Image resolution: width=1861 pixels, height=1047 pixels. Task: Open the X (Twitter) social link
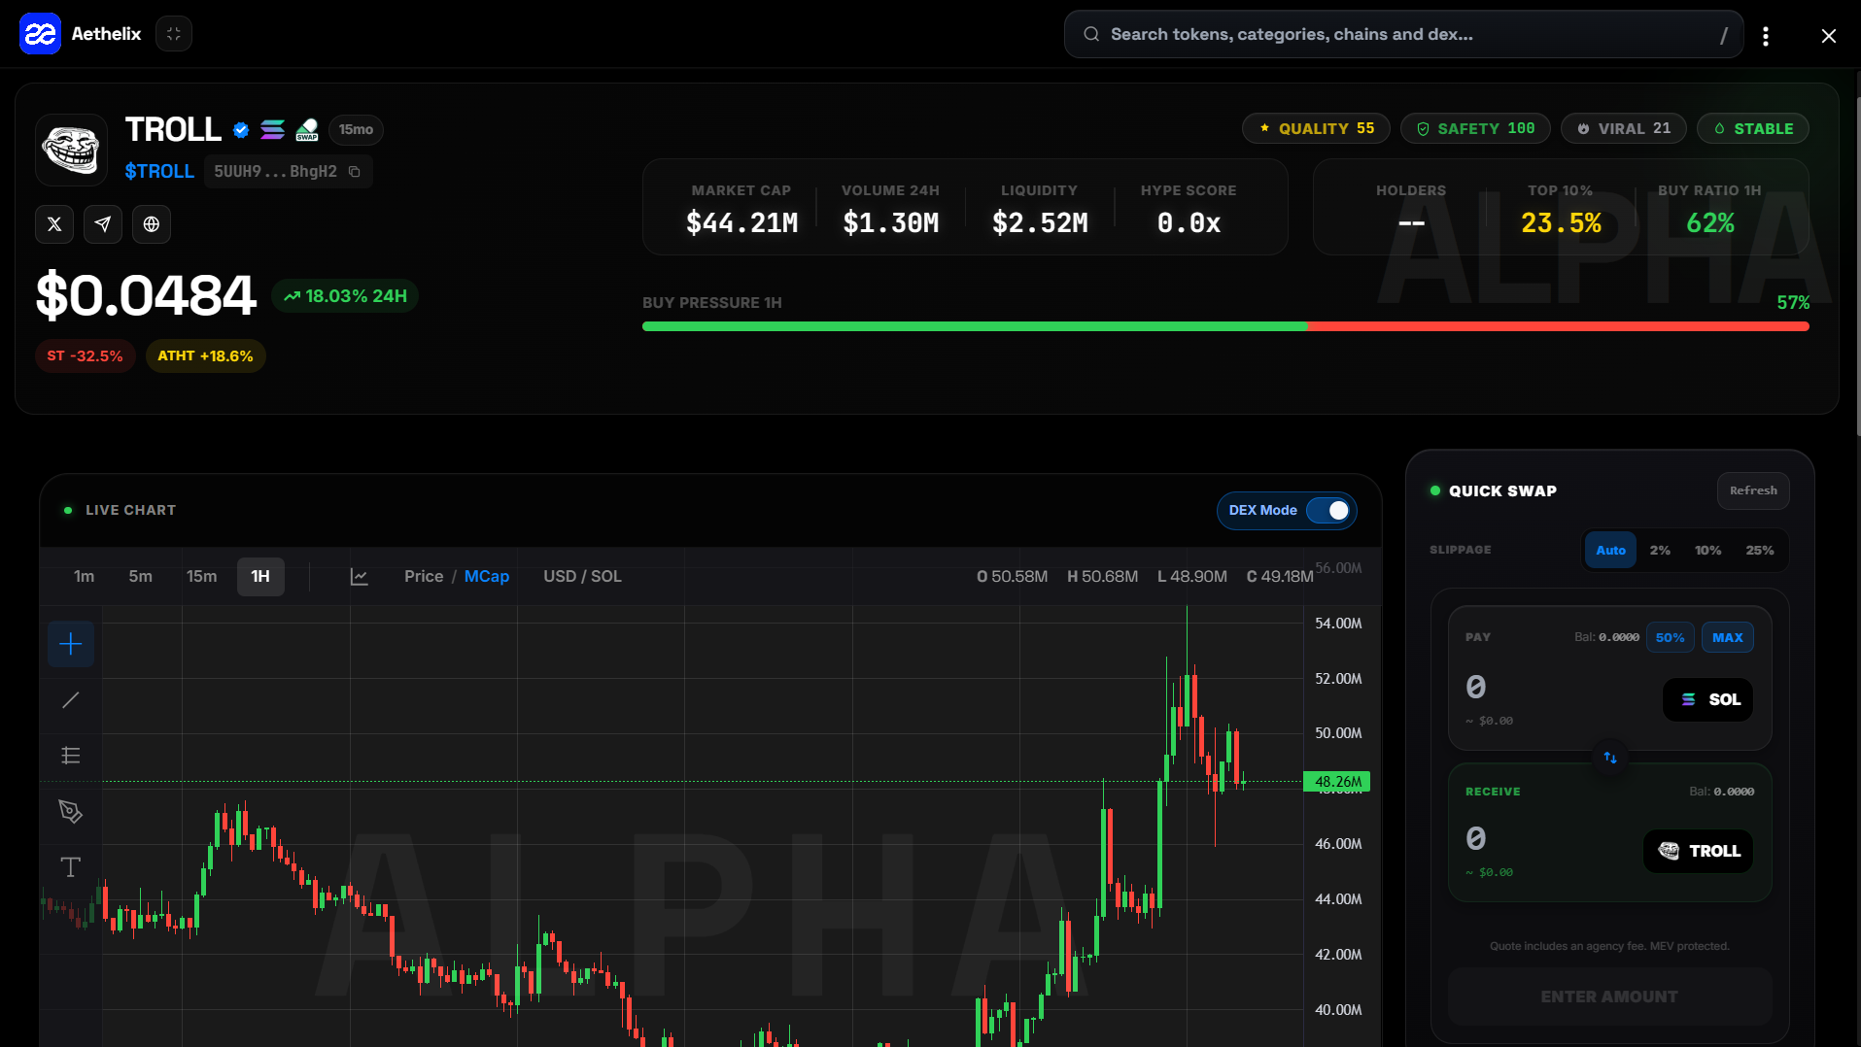point(54,224)
